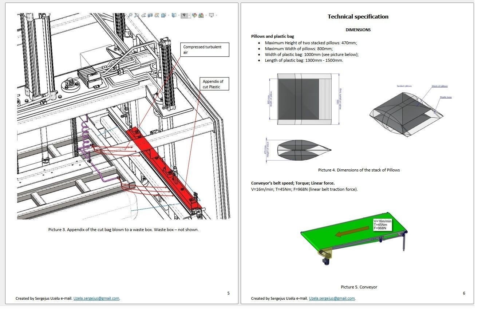The image size is (482, 311).
Task: Click the Zoom to Area icon
Action: [x=137, y=15]
